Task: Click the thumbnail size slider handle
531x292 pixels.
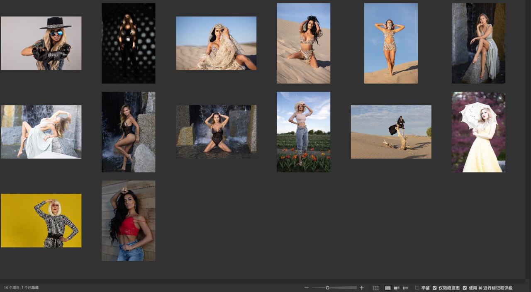Action: pos(327,288)
